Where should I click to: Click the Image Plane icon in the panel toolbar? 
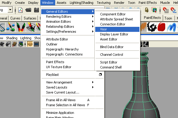[x=21, y=44]
